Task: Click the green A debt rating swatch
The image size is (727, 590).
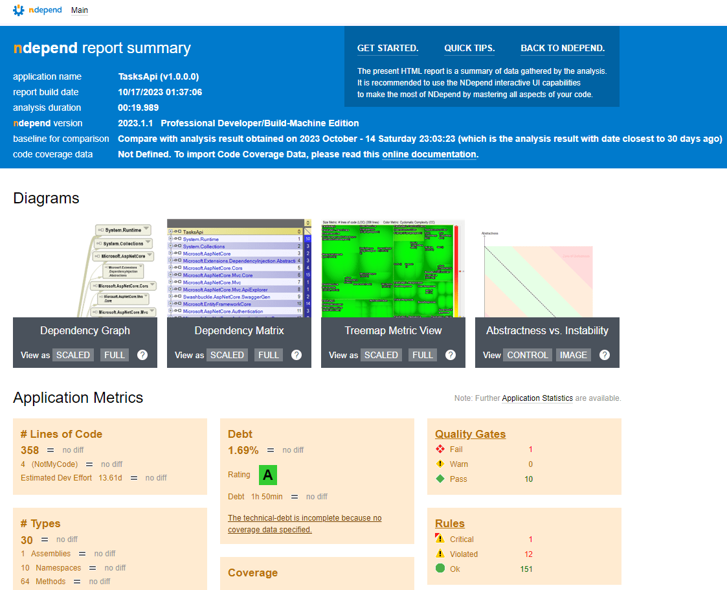Action: 268,475
